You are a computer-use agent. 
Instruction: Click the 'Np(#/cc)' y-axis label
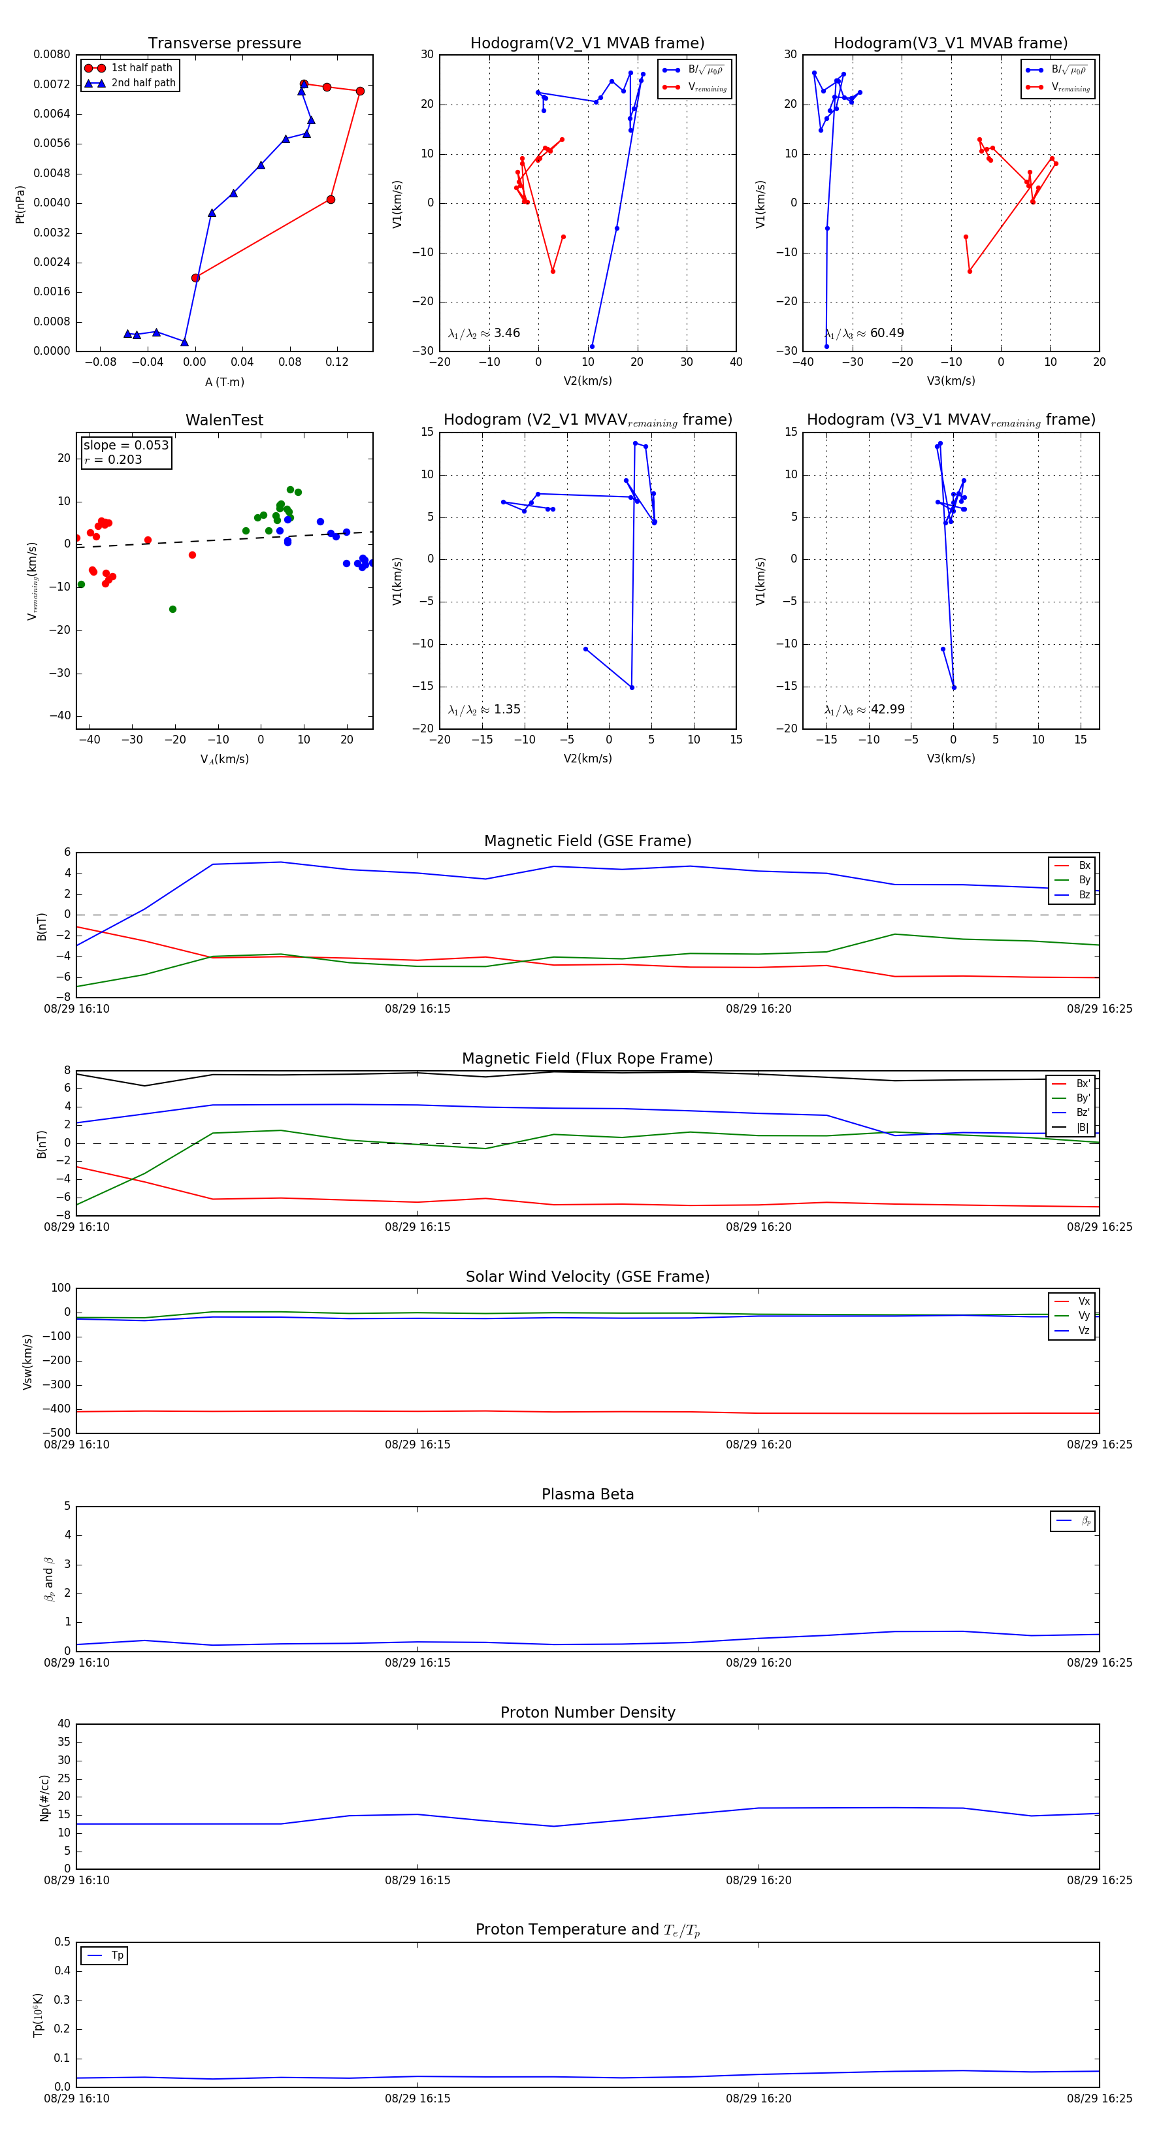44,1797
